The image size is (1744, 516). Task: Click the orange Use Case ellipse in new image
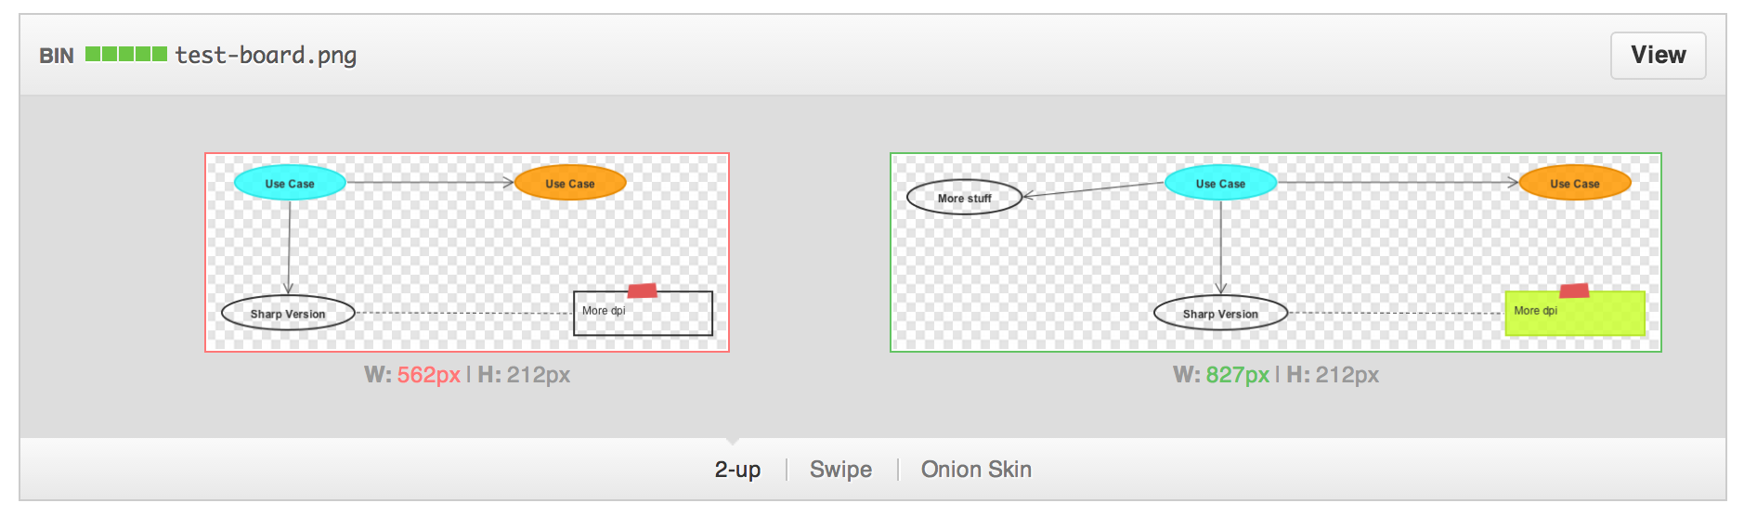coord(1575,183)
